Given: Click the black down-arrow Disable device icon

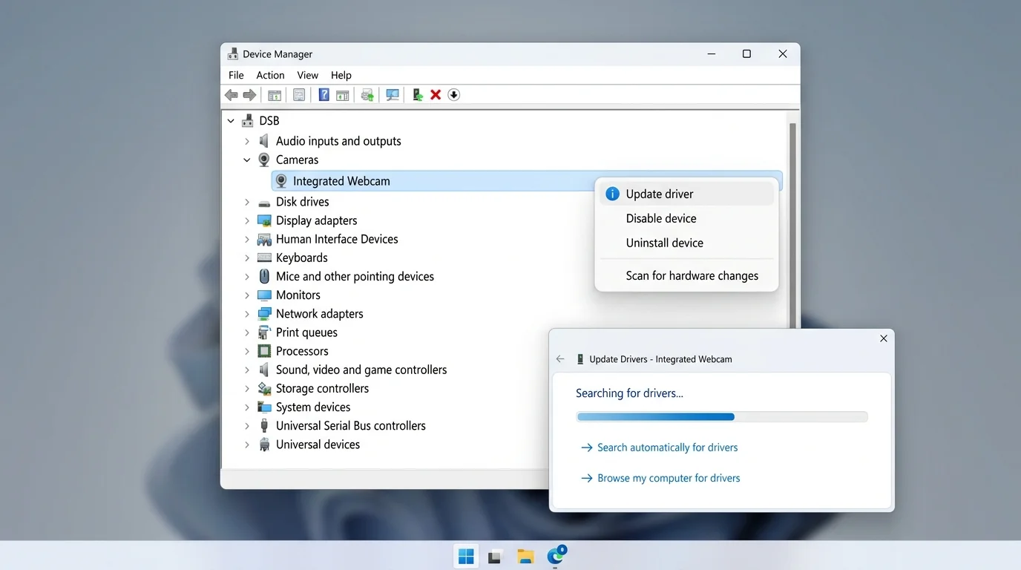Looking at the screenshot, I should (454, 95).
